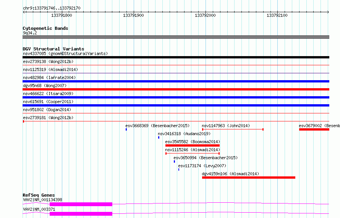Select the magenta exon of VAV2 NM_001134398
This screenshot has height=218, width=340.
pyautogui.click(x=81, y=204)
